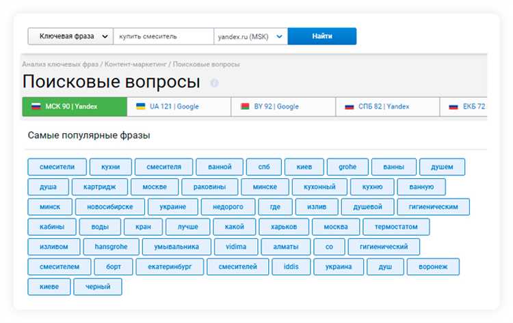Choose the где phrase tag
The image size is (513, 323).
pyautogui.click(x=275, y=207)
